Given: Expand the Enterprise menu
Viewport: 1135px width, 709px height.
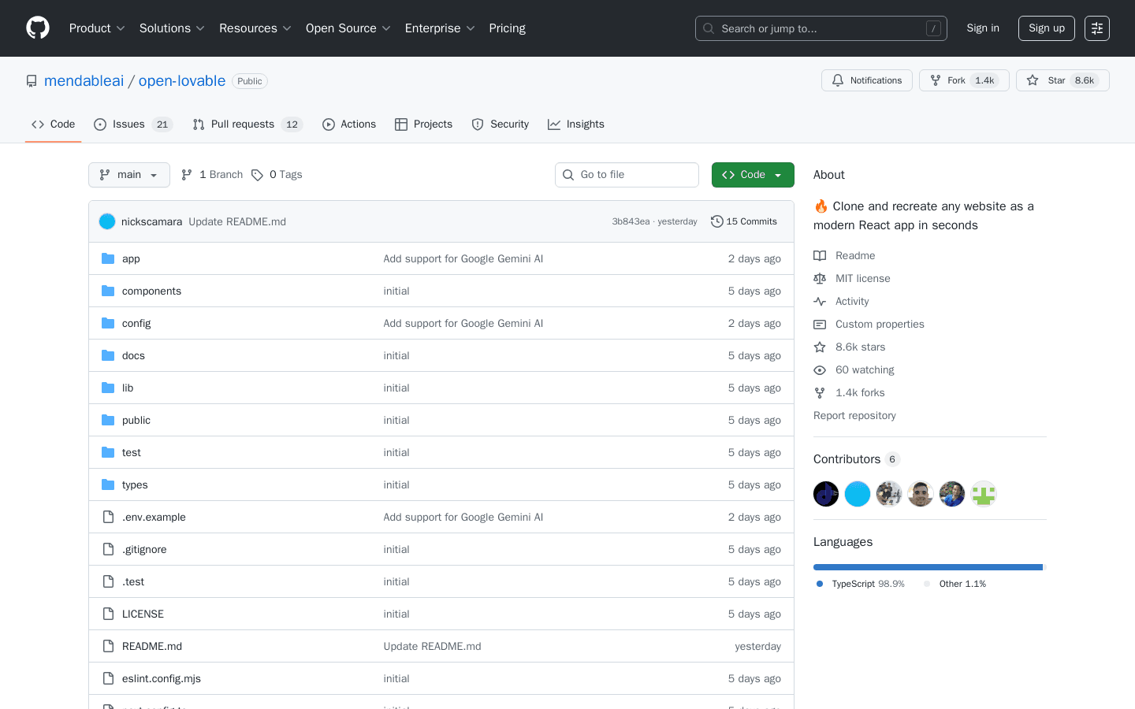Looking at the screenshot, I should click(x=440, y=28).
